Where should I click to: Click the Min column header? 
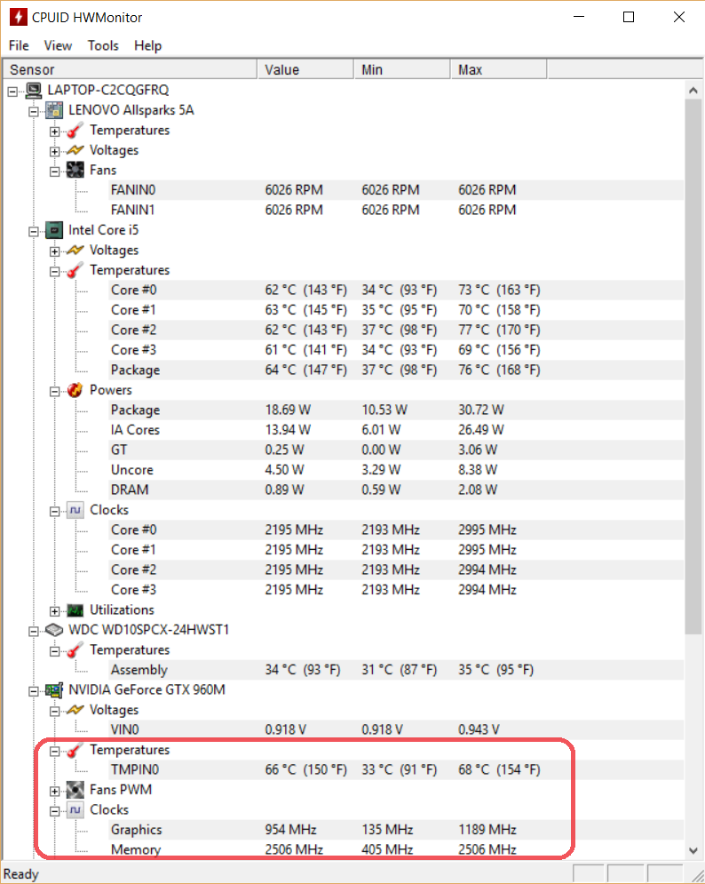click(402, 69)
